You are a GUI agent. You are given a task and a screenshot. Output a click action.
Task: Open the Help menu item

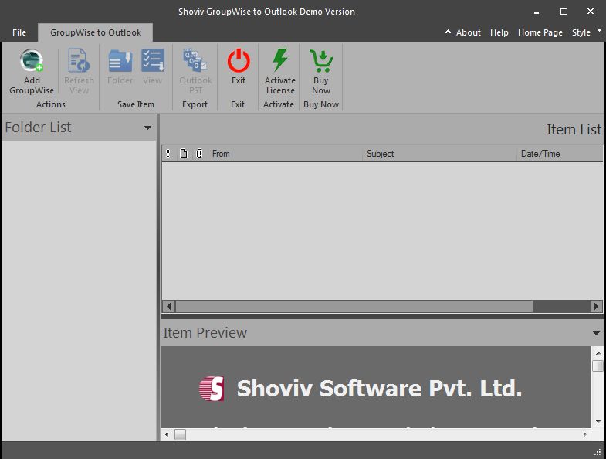(x=499, y=32)
